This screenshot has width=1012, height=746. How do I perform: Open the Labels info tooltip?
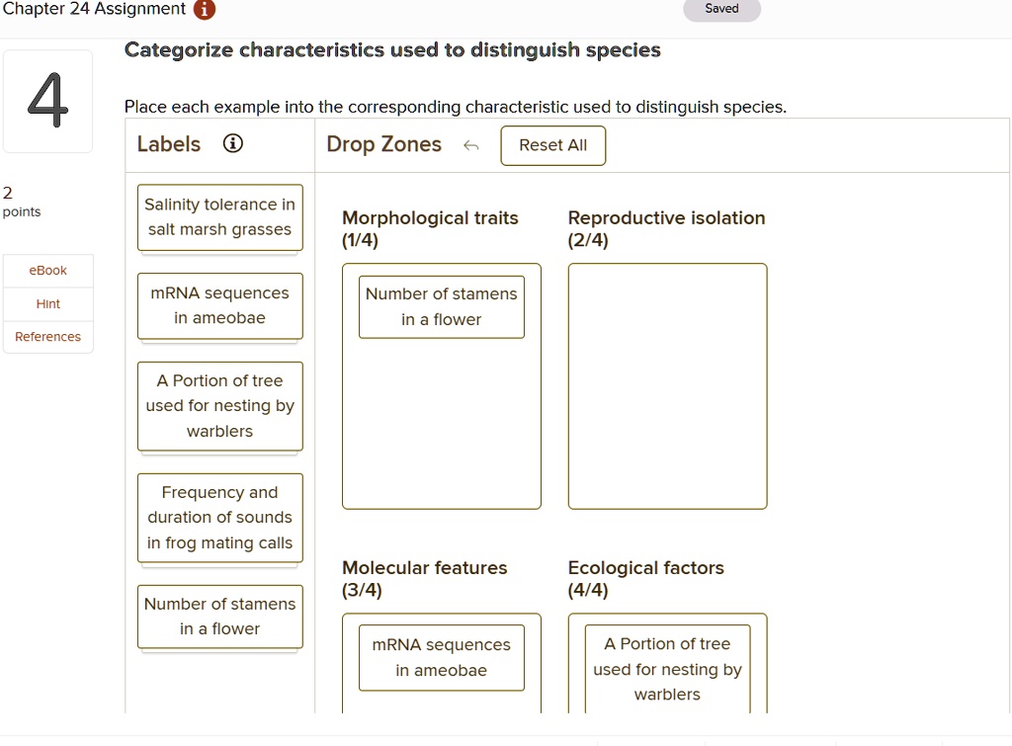(x=233, y=142)
